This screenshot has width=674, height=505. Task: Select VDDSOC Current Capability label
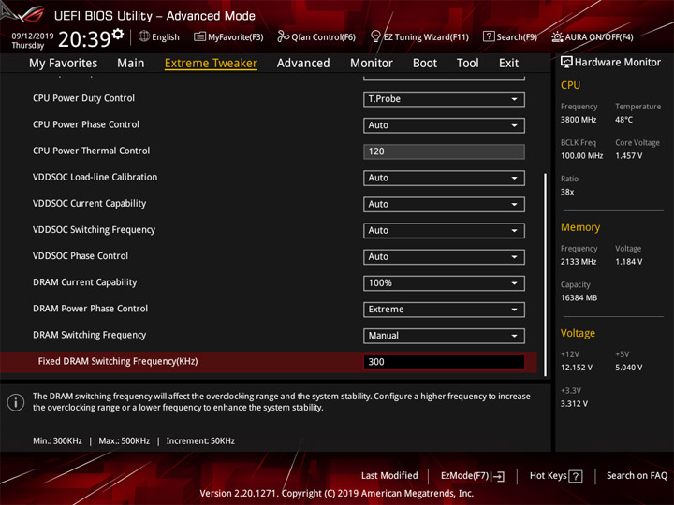click(90, 204)
